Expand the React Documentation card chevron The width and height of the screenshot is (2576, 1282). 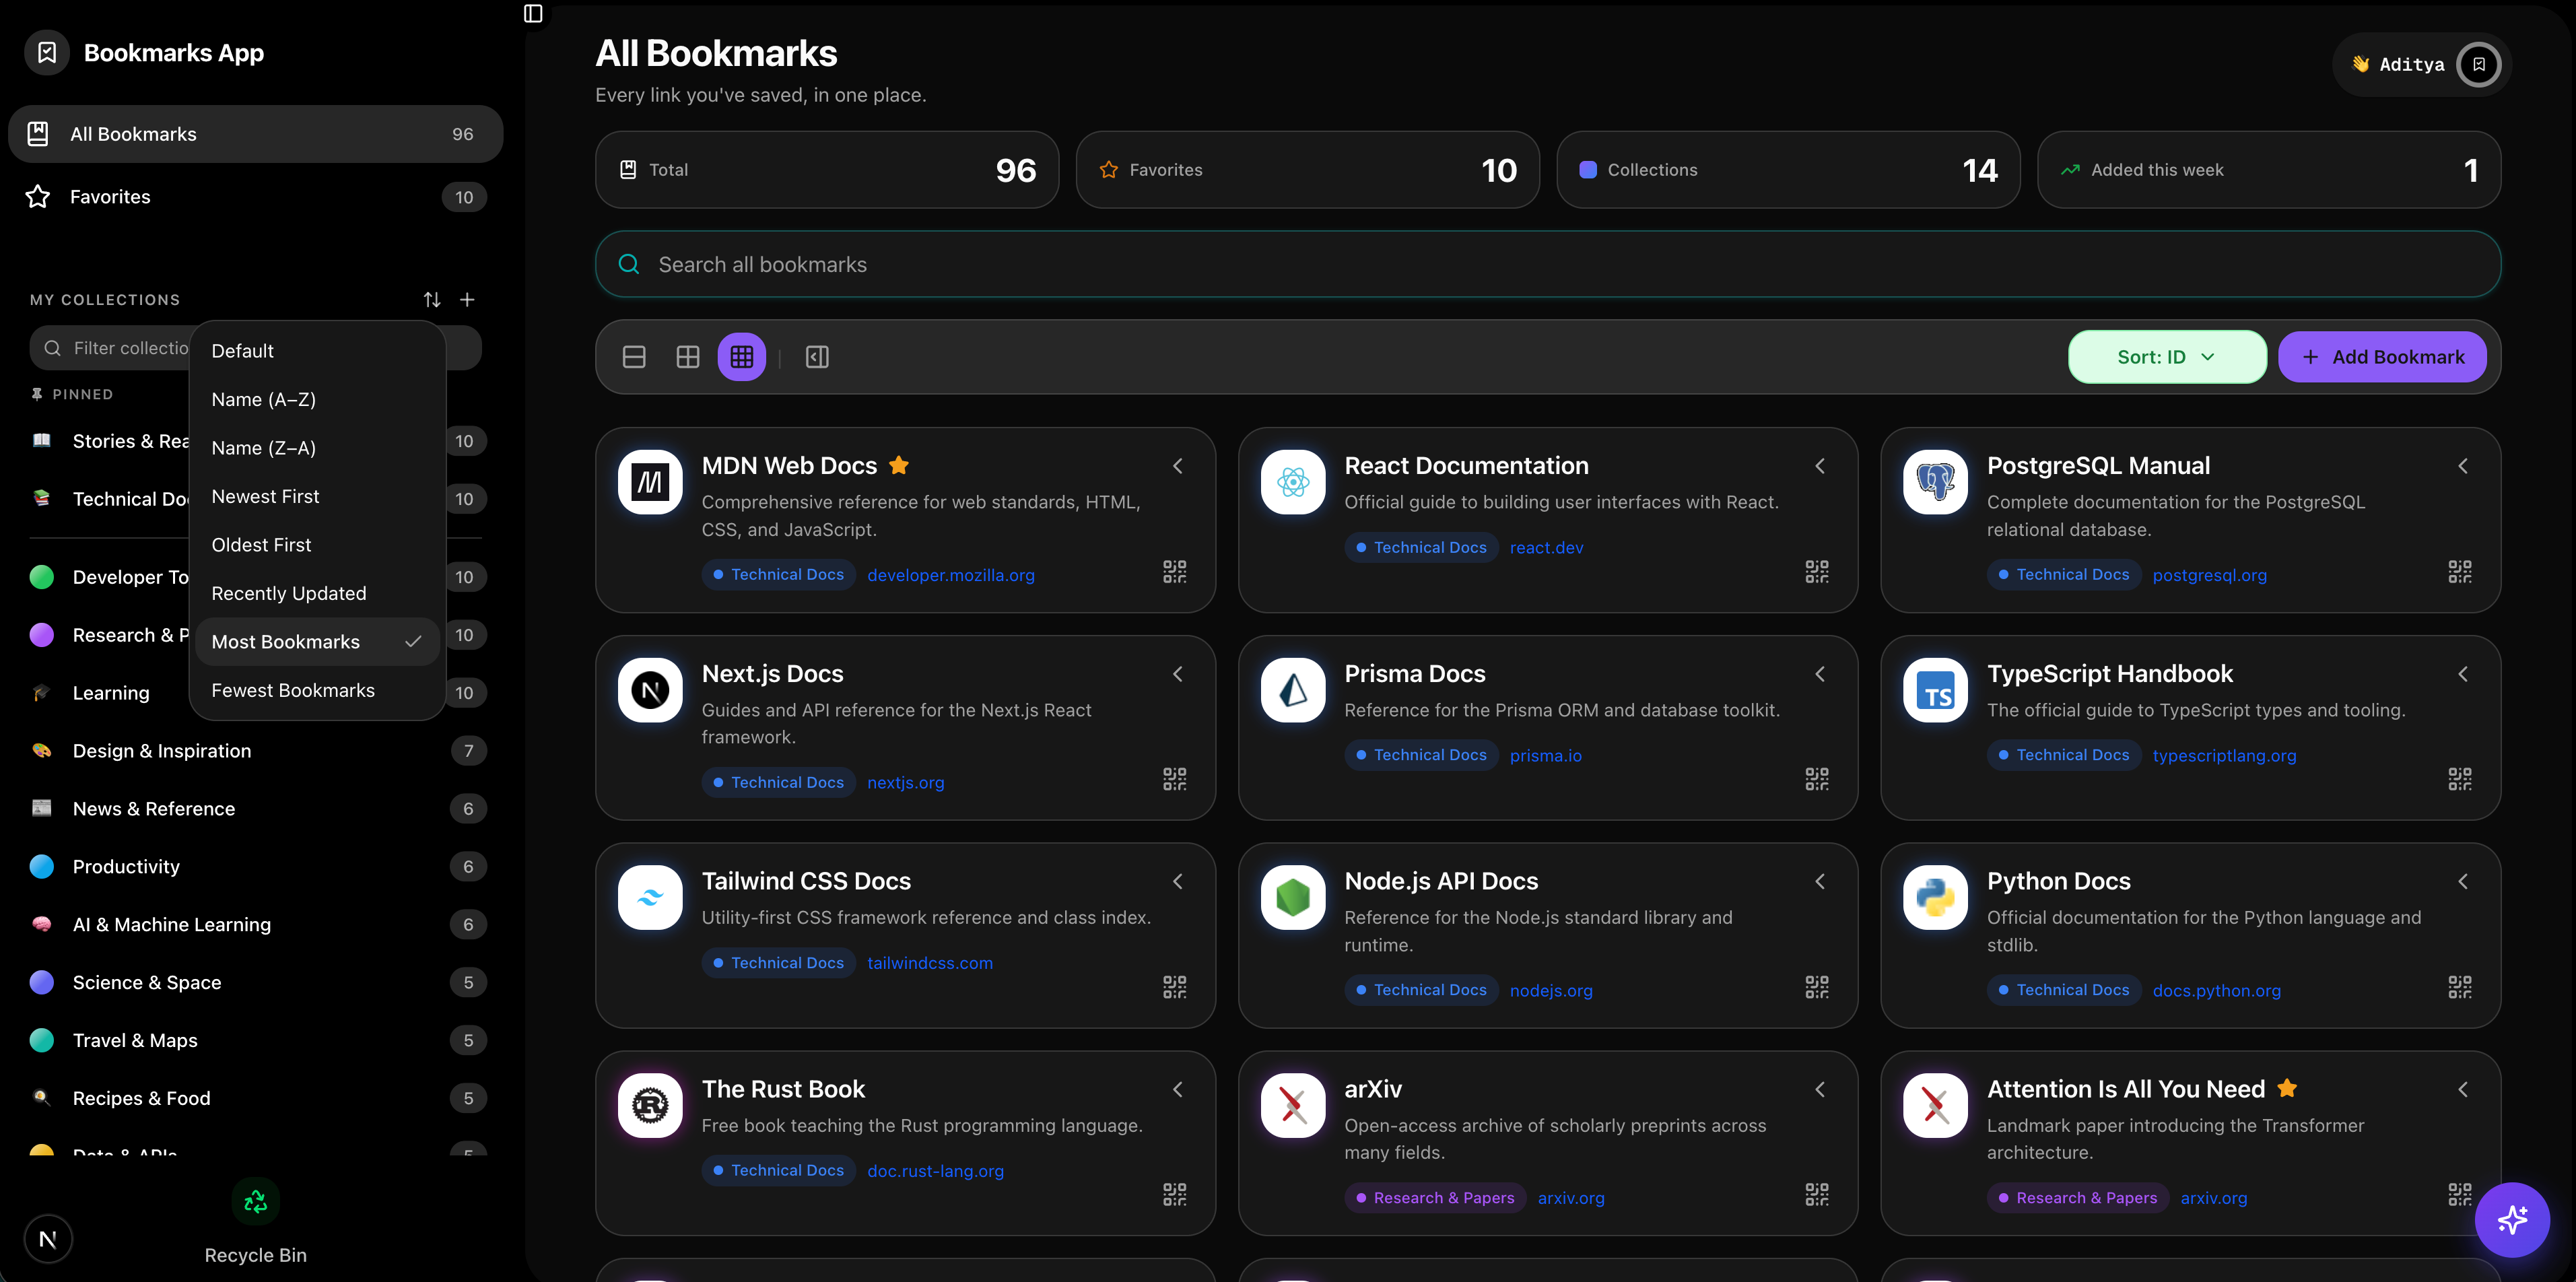click(1820, 466)
